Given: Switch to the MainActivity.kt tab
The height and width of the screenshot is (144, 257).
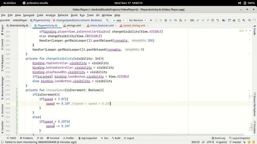Looking at the screenshot, I should [x=17, y=26].
